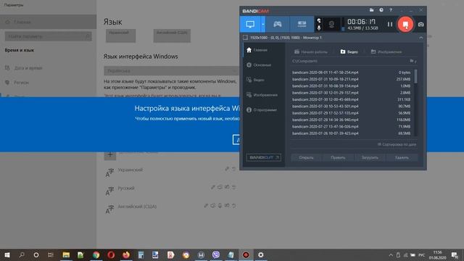Click the Загрузить button in Bandicam
Image resolution: width=464 pixels, height=261 pixels.
point(370,158)
